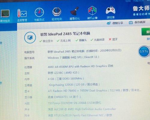Click the 显卡 label

click(27, 91)
